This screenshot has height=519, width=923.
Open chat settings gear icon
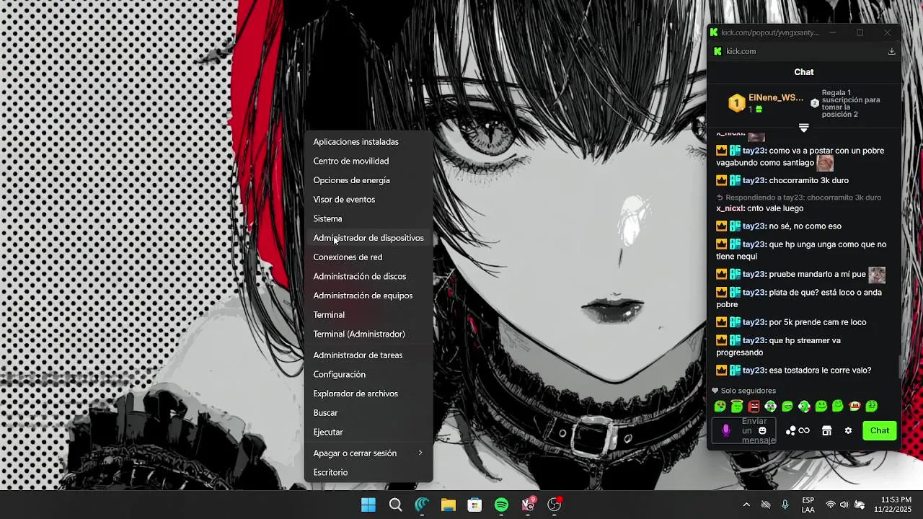point(848,430)
